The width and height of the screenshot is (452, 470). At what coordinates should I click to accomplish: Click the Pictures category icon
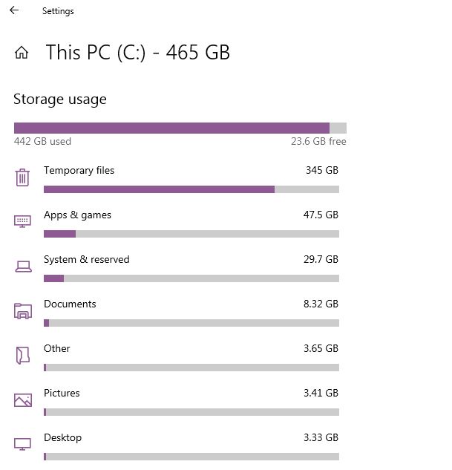(23, 400)
